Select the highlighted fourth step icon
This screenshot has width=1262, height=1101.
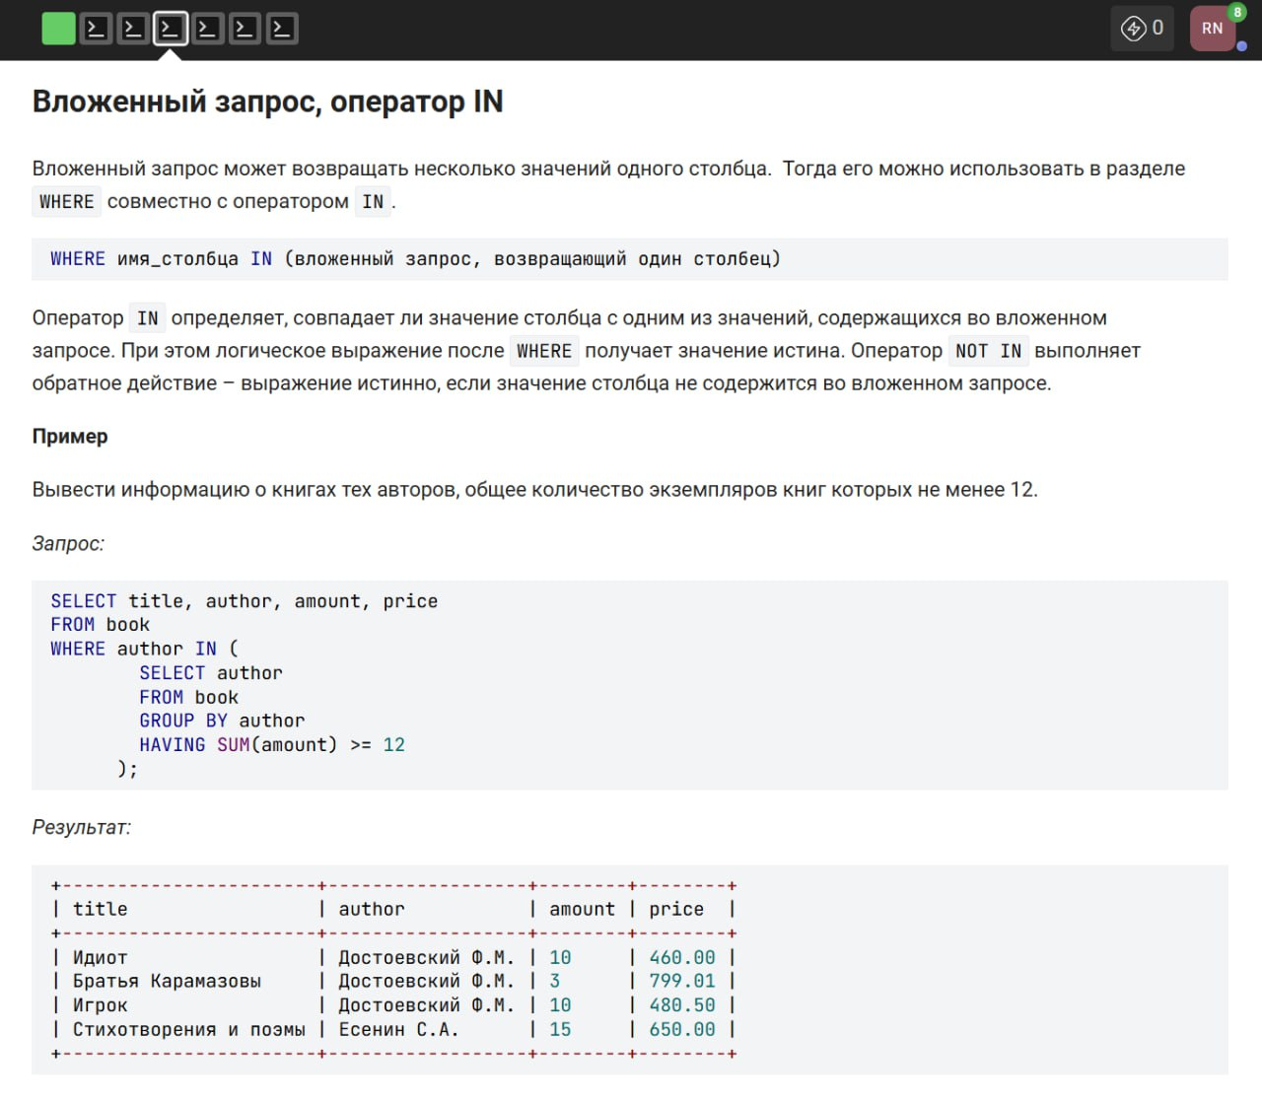(x=170, y=29)
